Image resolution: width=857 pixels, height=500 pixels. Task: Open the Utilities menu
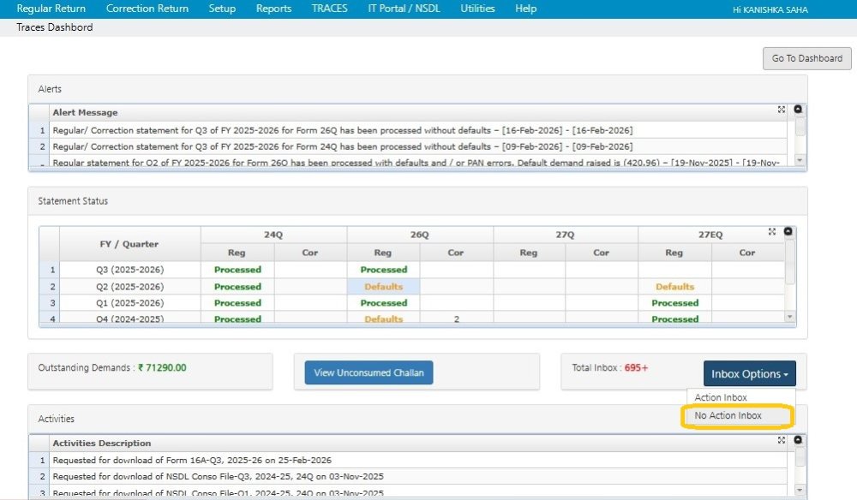477,9
